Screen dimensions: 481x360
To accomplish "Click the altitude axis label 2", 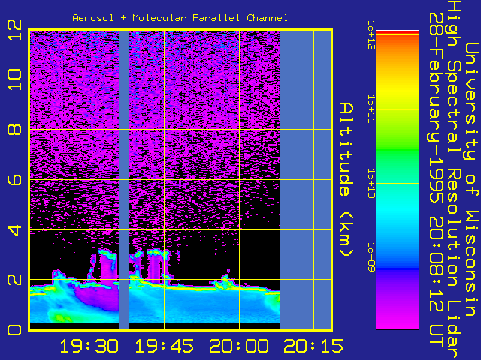I will pyautogui.click(x=14, y=280).
